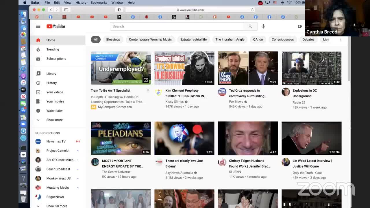Expand Show more in sidebar
Viewport: 370px width, 208px height.
point(58,120)
